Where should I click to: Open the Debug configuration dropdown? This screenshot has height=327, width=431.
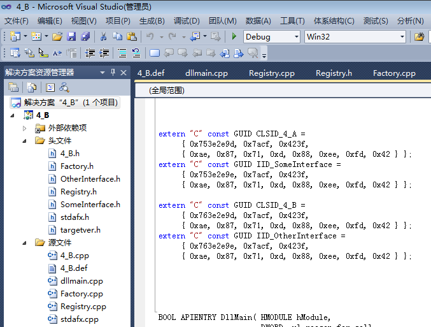click(272, 36)
